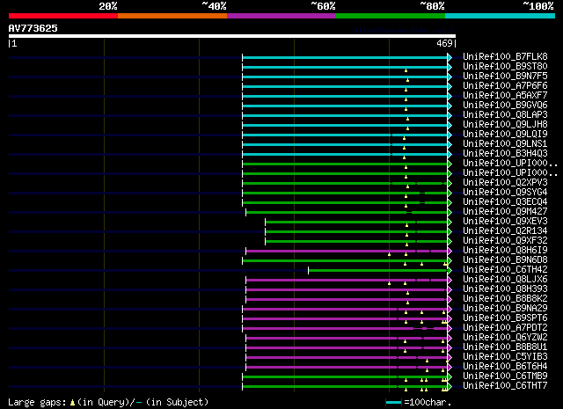Image resolution: width=563 pixels, height=409 pixels.
Task: Open the UniRef100_A7P6F6 hit label
Action: pyautogui.click(x=505, y=86)
